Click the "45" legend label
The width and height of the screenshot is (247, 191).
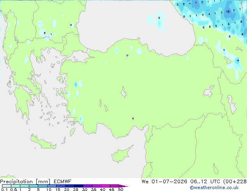click(111, 189)
